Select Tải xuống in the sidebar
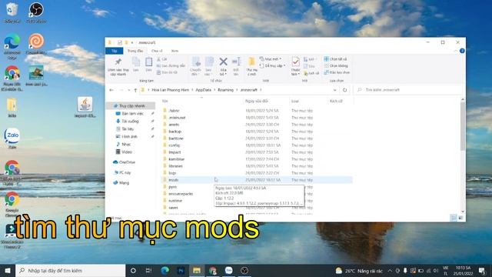 130,121
